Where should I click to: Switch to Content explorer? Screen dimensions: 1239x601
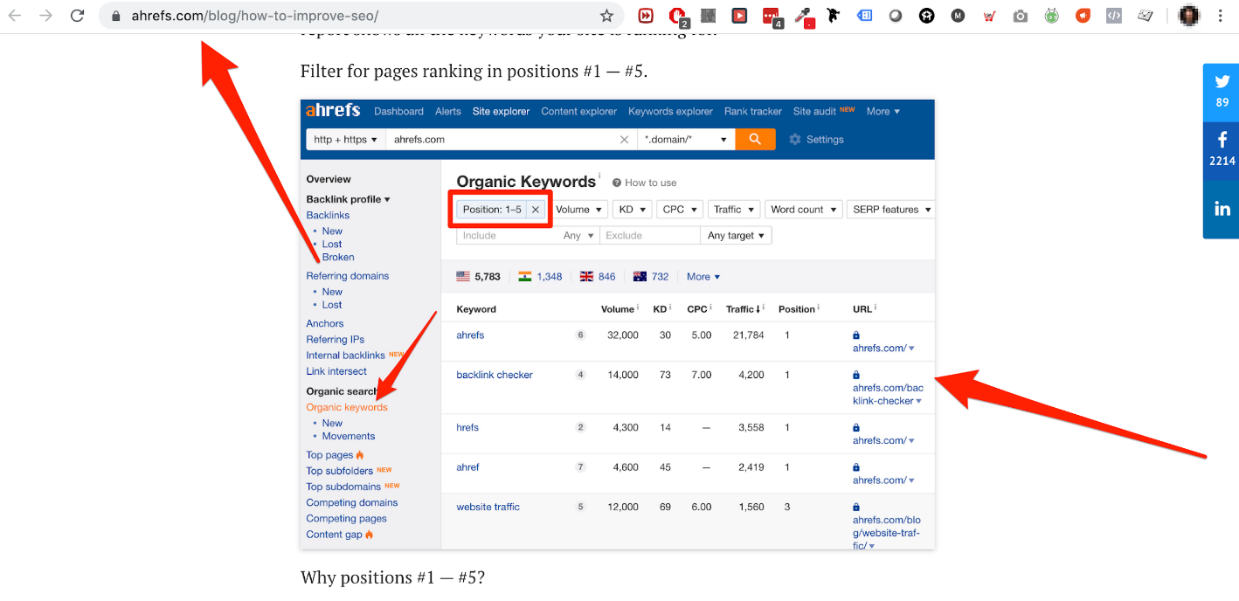pyautogui.click(x=578, y=112)
